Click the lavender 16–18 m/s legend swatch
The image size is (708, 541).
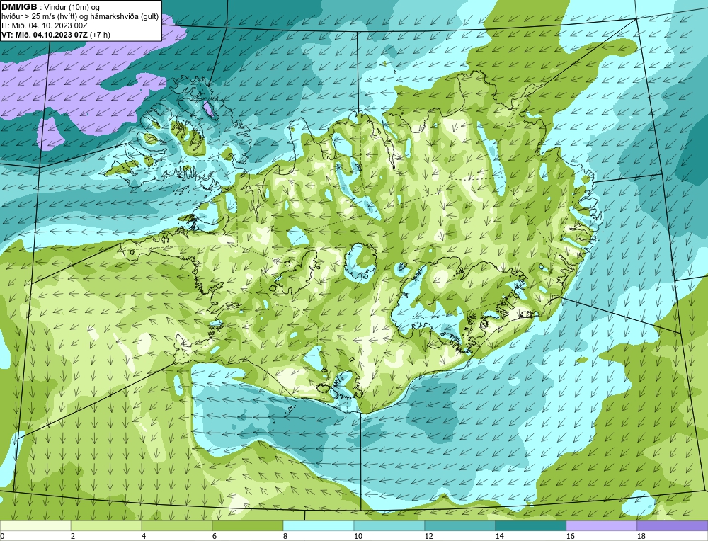(x=601, y=525)
